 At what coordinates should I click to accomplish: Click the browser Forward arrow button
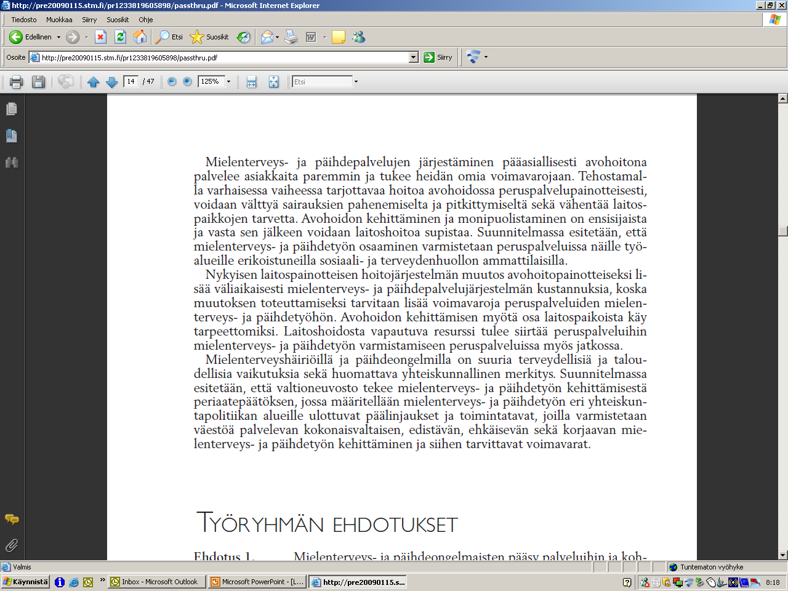[73, 37]
